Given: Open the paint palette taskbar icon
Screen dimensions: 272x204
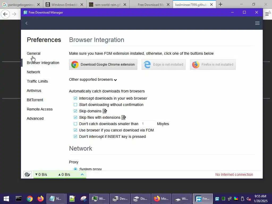Looking at the screenshot, I should coord(83,199).
